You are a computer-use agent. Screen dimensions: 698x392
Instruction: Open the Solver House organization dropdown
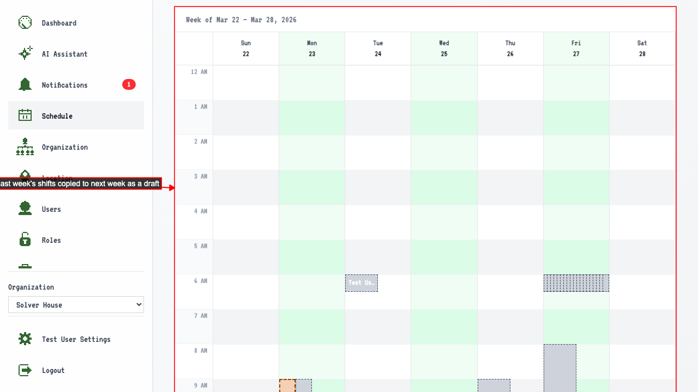76,305
